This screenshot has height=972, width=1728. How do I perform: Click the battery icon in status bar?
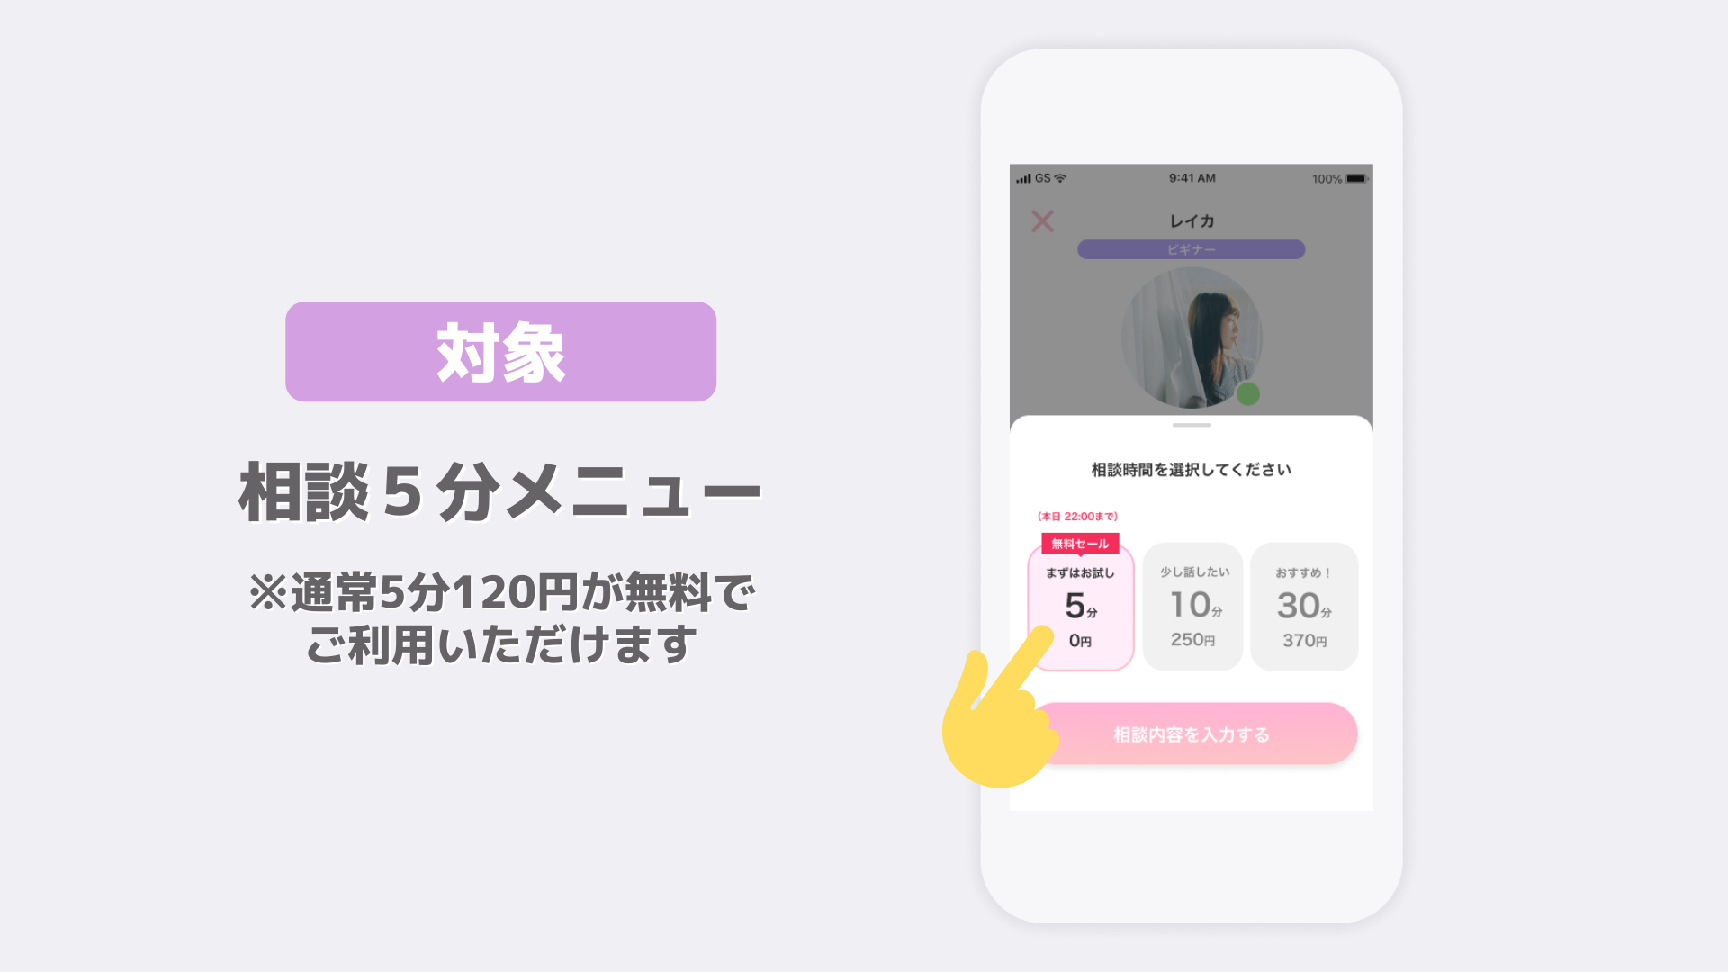tap(1356, 179)
